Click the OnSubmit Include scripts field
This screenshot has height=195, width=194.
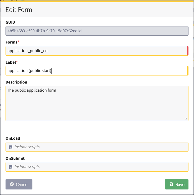pos(97,167)
